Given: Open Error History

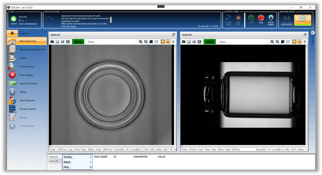Looking at the screenshot, I should [x=27, y=66].
